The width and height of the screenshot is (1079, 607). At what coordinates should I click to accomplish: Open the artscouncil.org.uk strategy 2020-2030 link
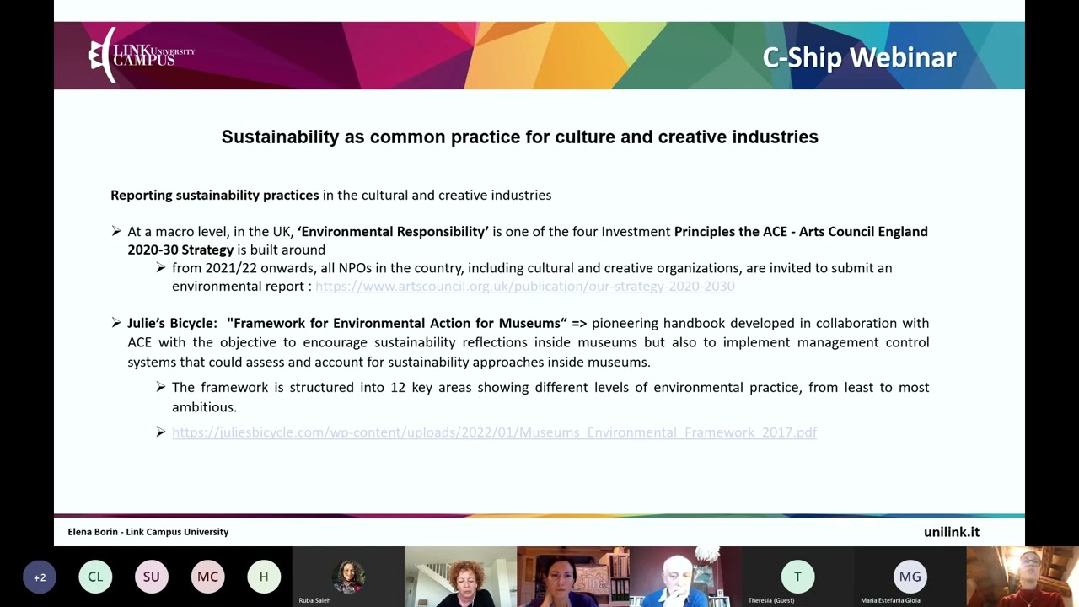(x=525, y=286)
